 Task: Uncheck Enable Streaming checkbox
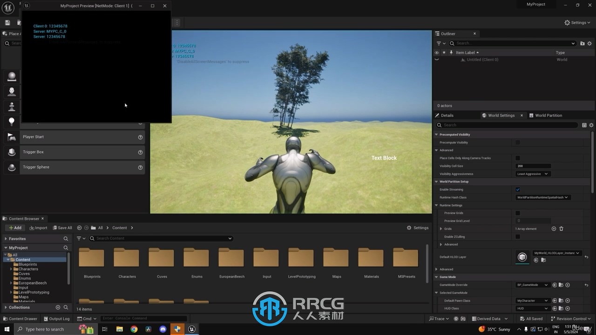518,190
